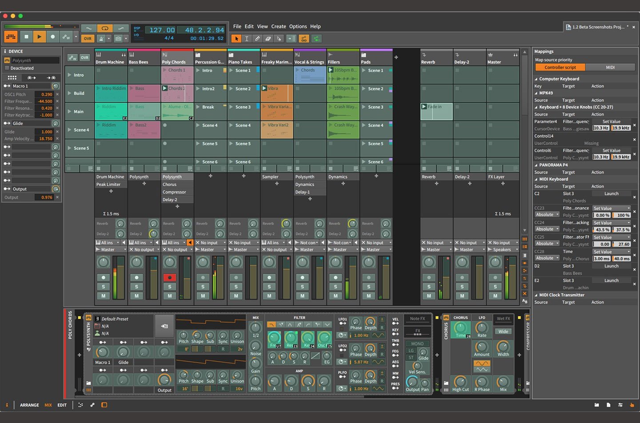Switch to the MIX view at the bottom
The height and width of the screenshot is (423, 640).
[x=48, y=405]
